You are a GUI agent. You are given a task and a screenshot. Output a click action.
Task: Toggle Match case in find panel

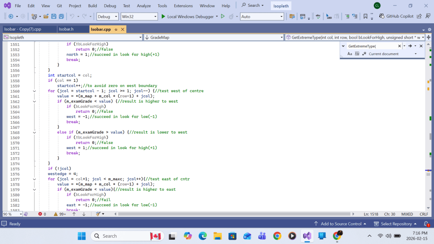(350, 54)
